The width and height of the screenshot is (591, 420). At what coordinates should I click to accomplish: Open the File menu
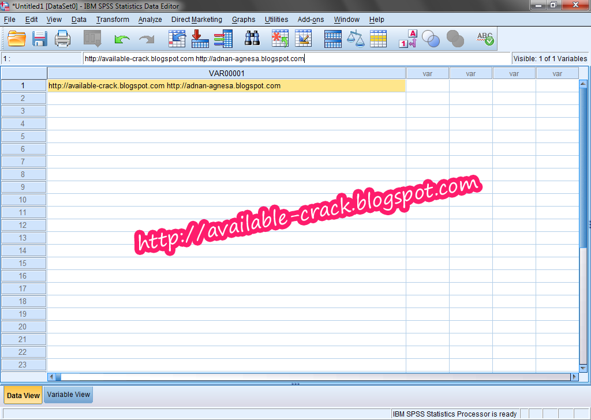point(9,20)
